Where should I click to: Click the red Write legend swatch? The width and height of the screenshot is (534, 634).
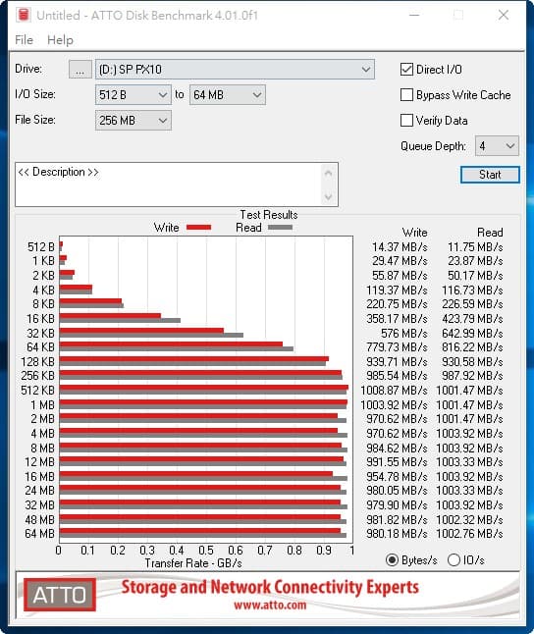pos(198,228)
